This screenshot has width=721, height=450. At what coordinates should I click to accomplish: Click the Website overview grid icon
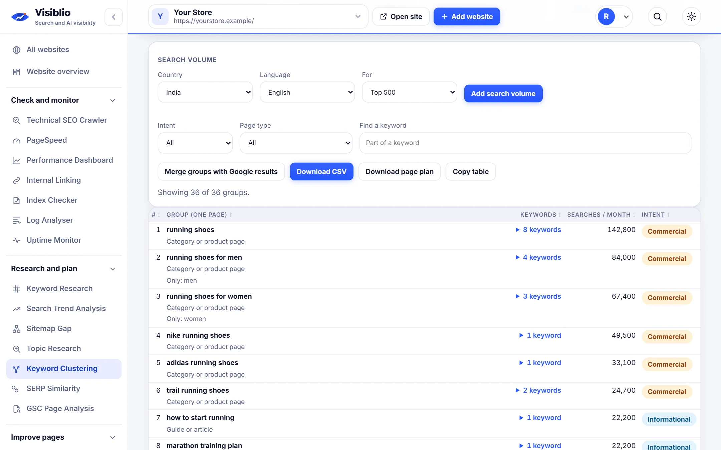click(x=16, y=72)
